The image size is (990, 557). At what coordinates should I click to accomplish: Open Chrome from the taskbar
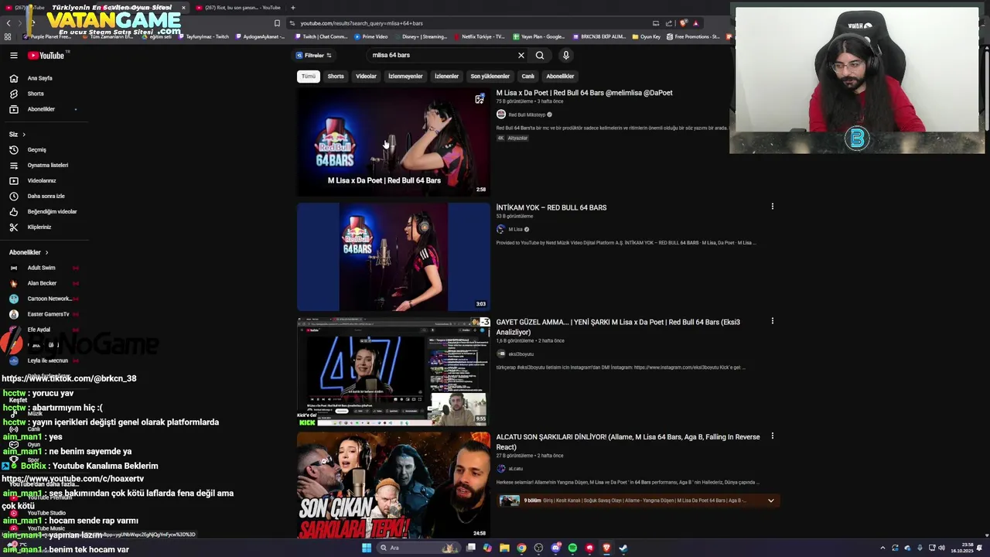(x=521, y=548)
